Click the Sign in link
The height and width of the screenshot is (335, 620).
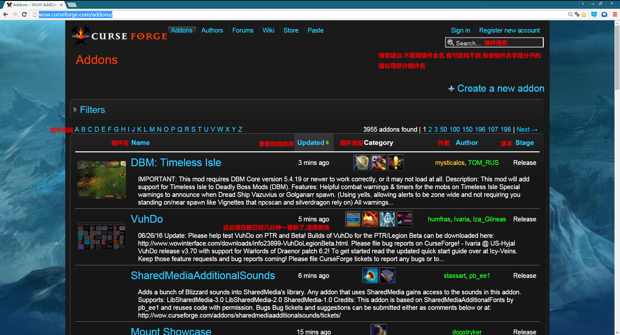[x=460, y=30]
